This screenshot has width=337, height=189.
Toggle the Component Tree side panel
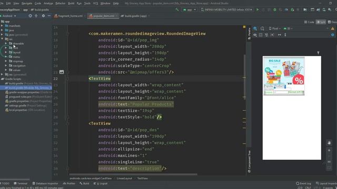[249, 161]
